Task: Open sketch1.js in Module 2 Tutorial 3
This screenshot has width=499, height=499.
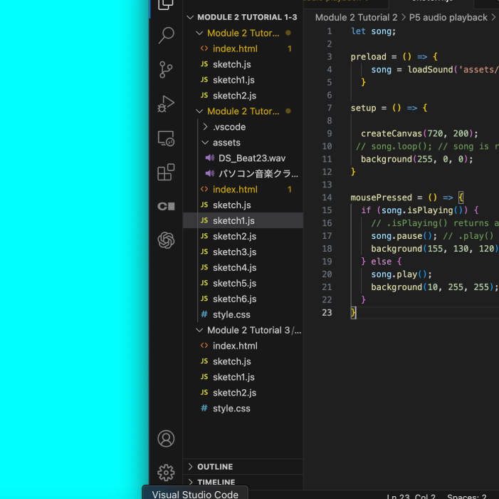Action: click(x=243, y=377)
